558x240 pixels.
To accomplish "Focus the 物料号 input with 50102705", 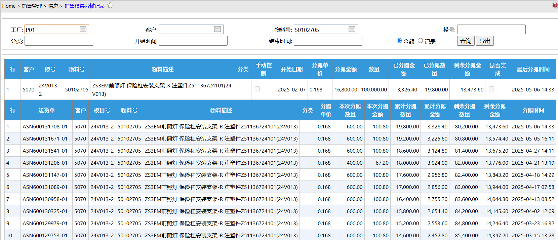I will click(x=326, y=30).
